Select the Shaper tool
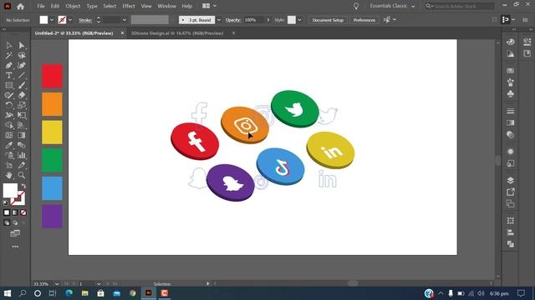 pyautogui.click(x=9, y=95)
